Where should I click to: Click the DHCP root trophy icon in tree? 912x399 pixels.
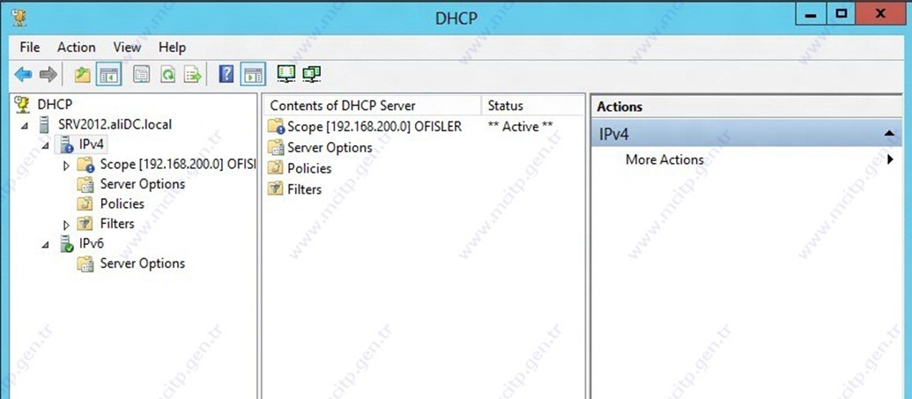22,104
